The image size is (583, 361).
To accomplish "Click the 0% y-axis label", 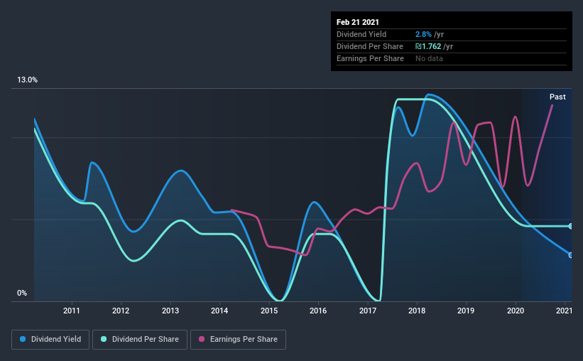I will click(x=22, y=293).
